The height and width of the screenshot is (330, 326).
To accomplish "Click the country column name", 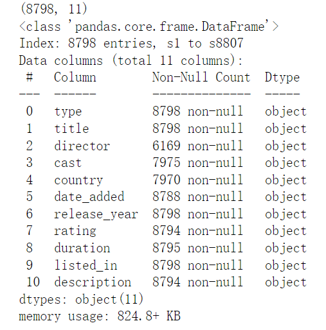I will point(78,180).
